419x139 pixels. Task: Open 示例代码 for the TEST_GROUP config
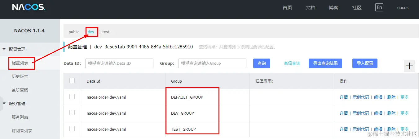click(x=361, y=129)
